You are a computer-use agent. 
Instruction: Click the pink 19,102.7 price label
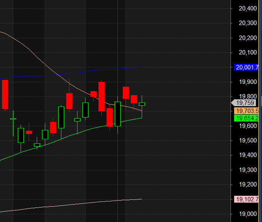[x=246, y=199]
